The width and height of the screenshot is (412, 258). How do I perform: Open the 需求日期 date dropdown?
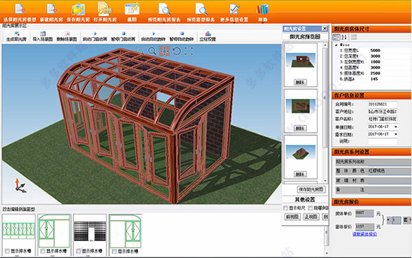(396, 134)
